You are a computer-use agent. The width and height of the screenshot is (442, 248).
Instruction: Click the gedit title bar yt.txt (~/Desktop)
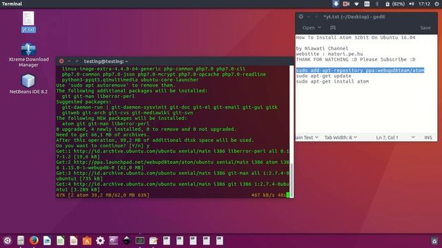(354, 17)
